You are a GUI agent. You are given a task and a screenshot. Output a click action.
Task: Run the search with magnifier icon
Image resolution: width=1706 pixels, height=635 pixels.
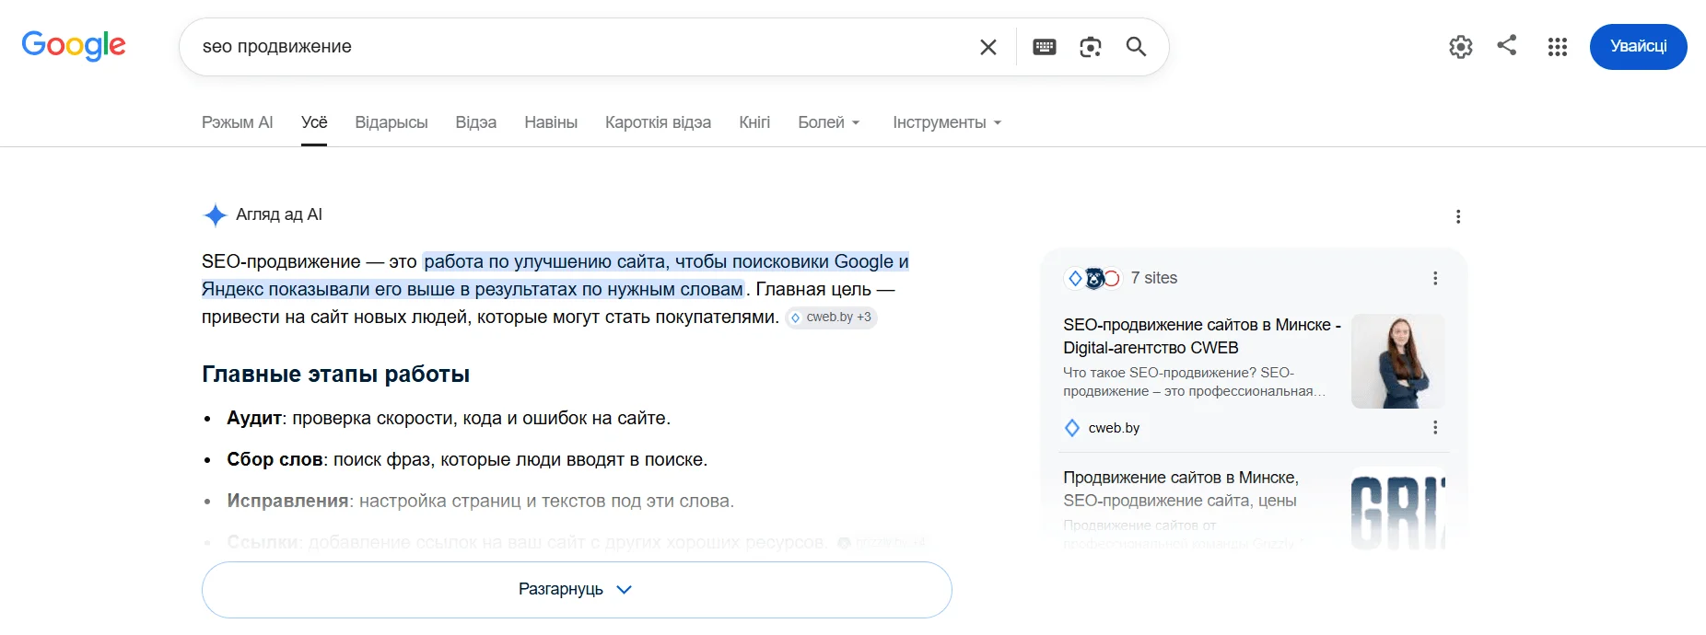[1136, 47]
